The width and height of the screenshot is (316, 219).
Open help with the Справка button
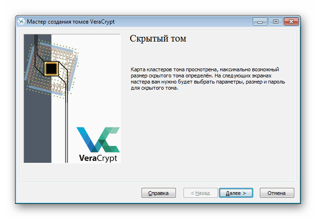pos(158,193)
